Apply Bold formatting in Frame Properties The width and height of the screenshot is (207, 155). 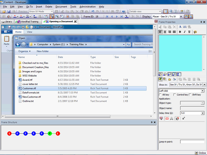point(180,32)
